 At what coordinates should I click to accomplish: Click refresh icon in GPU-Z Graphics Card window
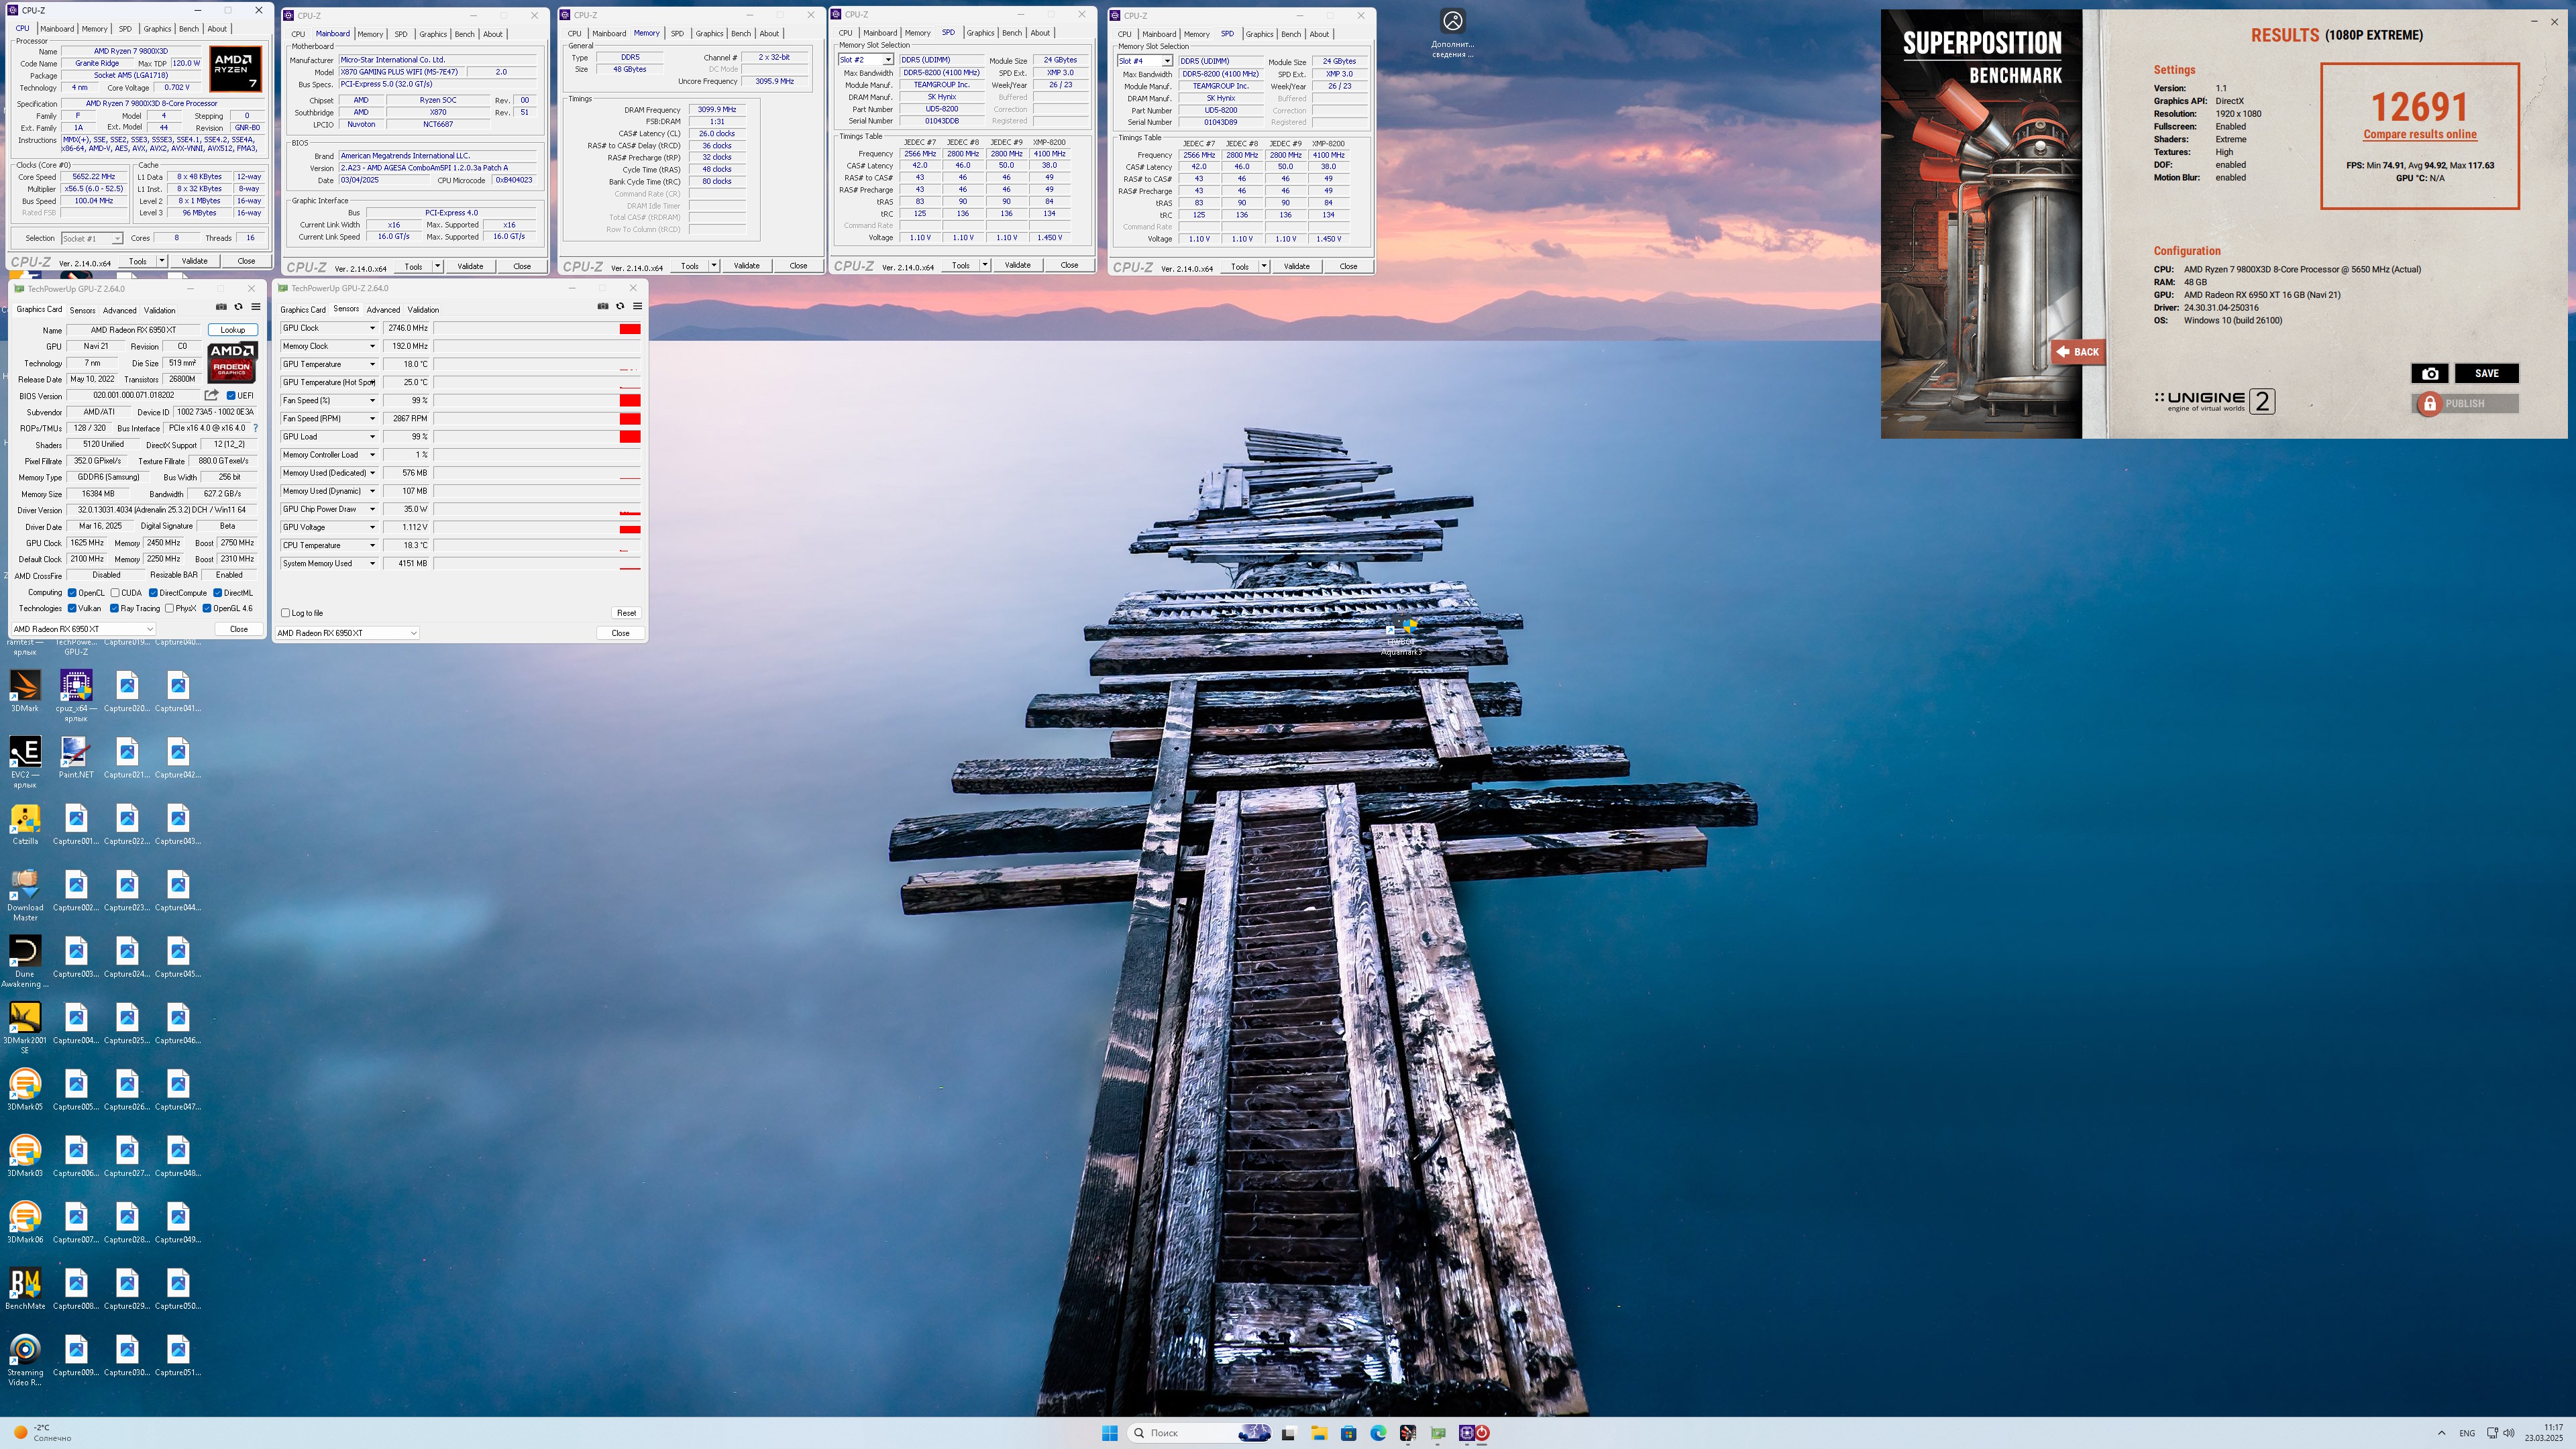238,307
